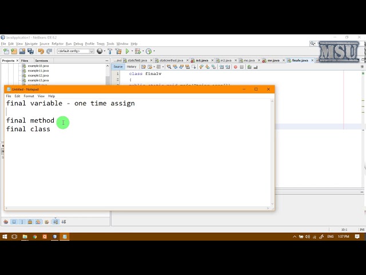Open Task View on the taskbar
Image resolution: width=366 pixels, height=275 pixels.
coord(14,237)
